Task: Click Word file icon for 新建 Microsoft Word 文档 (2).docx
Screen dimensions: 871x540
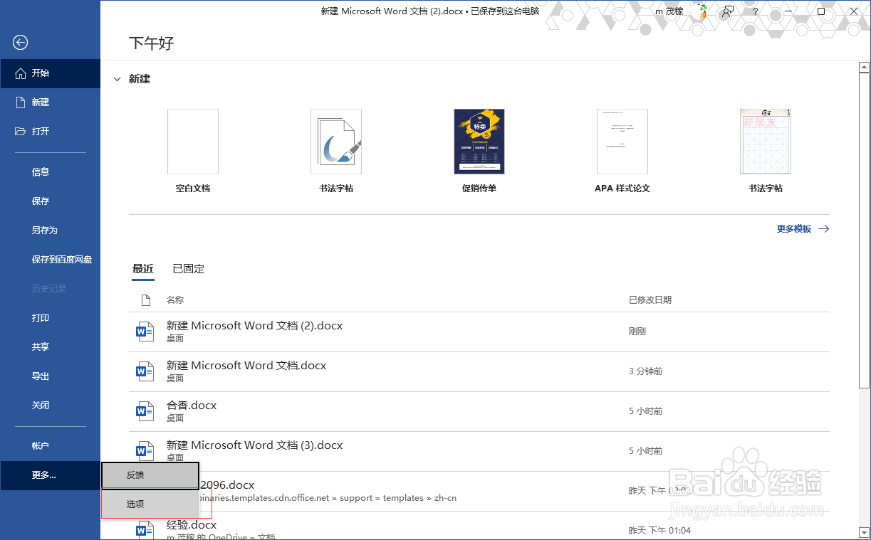Action: tap(145, 331)
